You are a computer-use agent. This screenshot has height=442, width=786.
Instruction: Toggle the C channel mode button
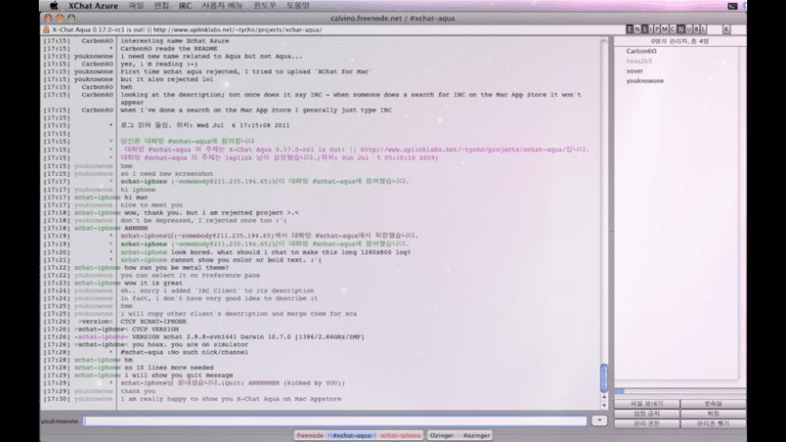click(x=673, y=30)
